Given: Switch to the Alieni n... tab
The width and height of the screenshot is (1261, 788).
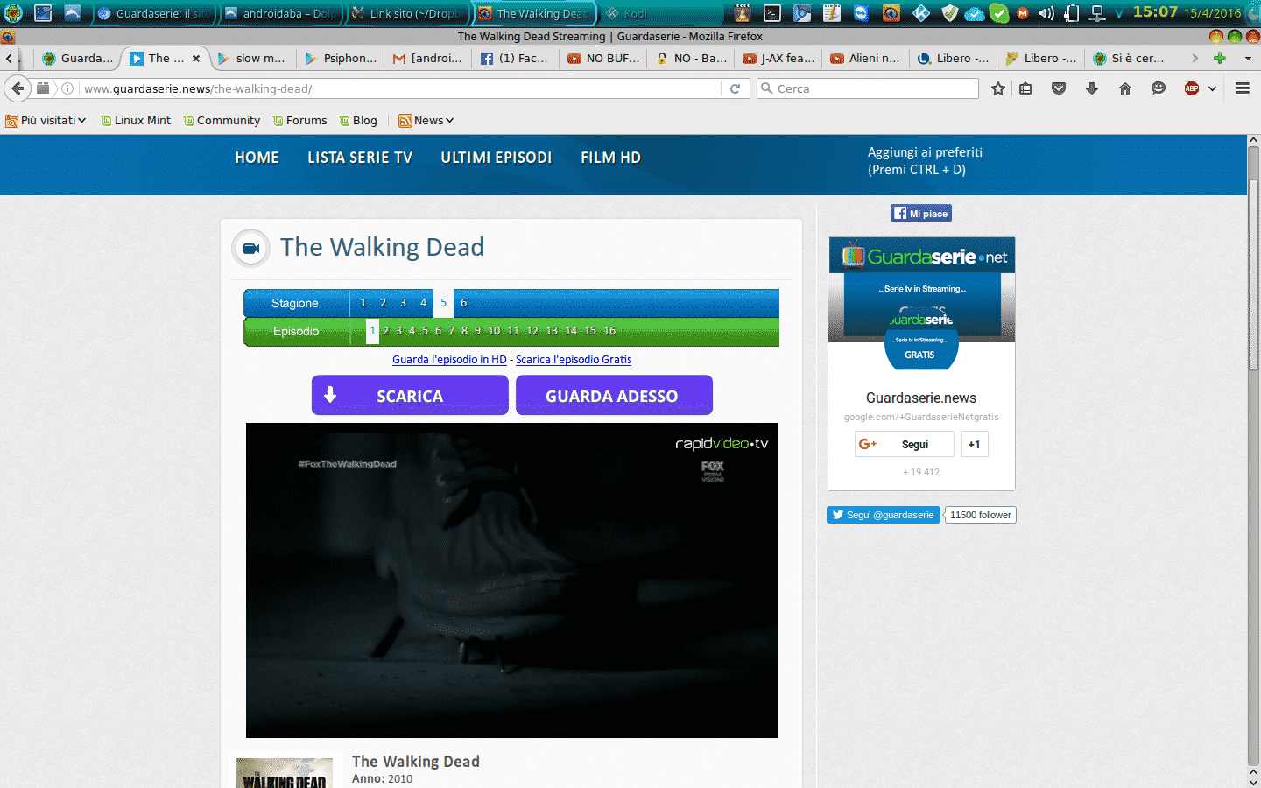Looking at the screenshot, I should pyautogui.click(x=865, y=58).
